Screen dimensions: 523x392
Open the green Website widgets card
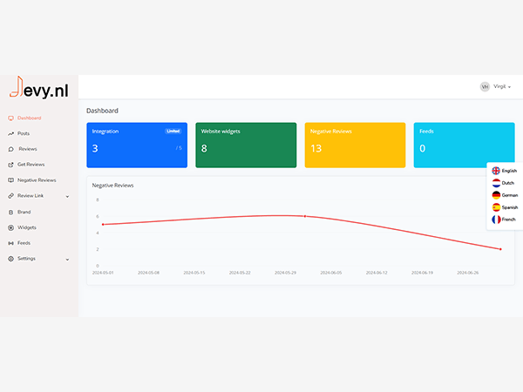[246, 145]
